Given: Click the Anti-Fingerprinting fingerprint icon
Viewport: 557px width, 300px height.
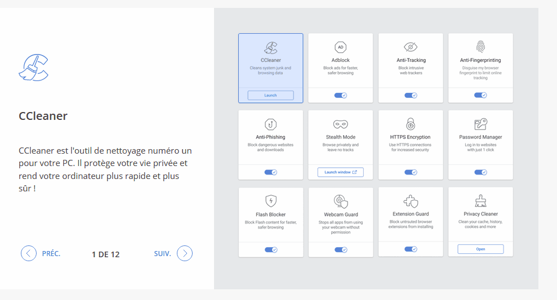Looking at the screenshot, I should tap(480, 47).
